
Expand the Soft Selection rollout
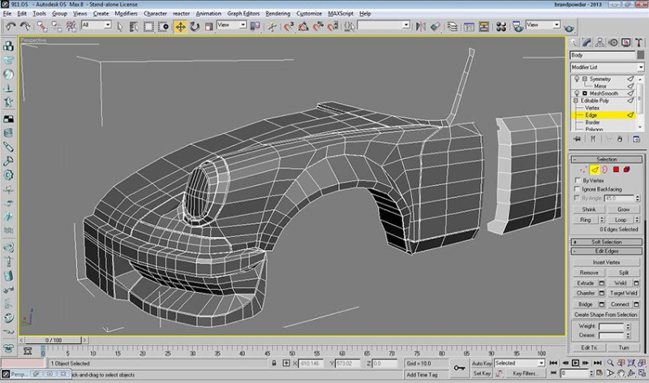[606, 242]
